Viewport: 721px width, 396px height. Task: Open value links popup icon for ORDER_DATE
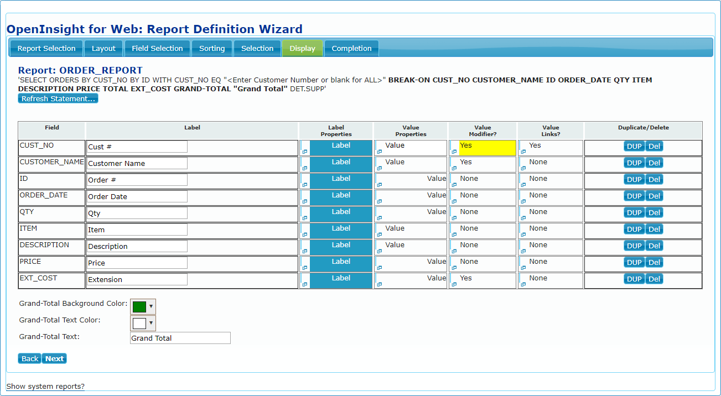tap(523, 201)
